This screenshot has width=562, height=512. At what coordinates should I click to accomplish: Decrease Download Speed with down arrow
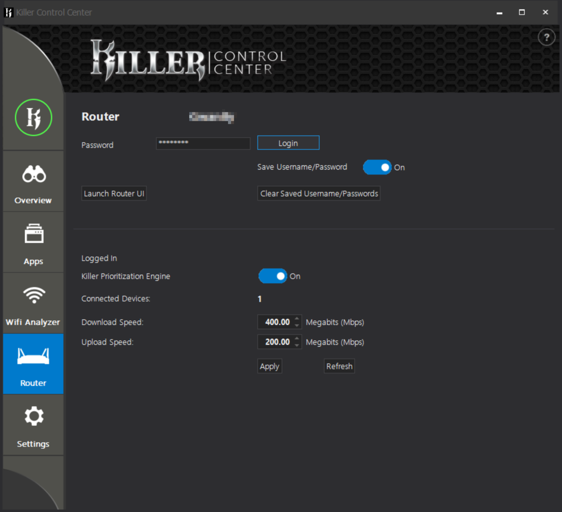point(297,325)
